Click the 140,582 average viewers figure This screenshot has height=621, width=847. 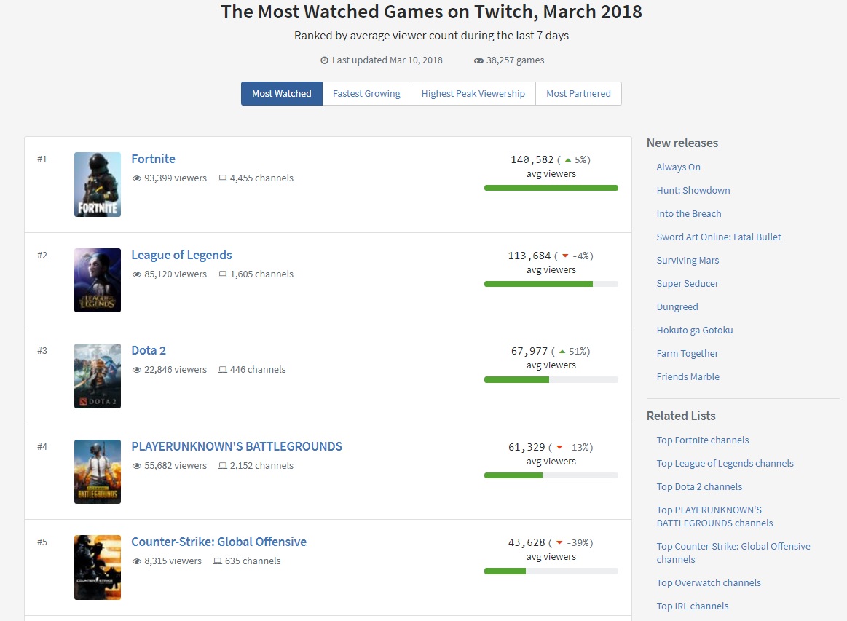(532, 160)
